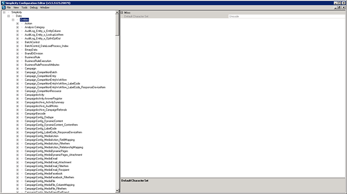Select the Simplicity root tree item
Screen dimensions: 347x194
pos(17,12)
